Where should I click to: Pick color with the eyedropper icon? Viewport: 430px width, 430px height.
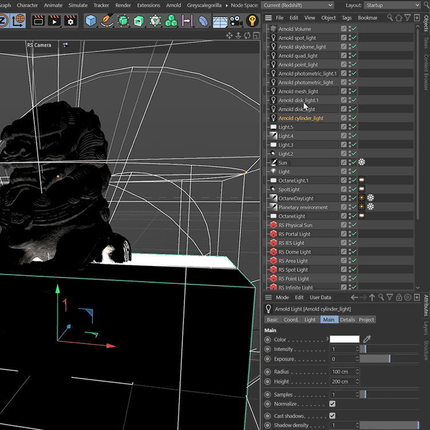pos(368,339)
